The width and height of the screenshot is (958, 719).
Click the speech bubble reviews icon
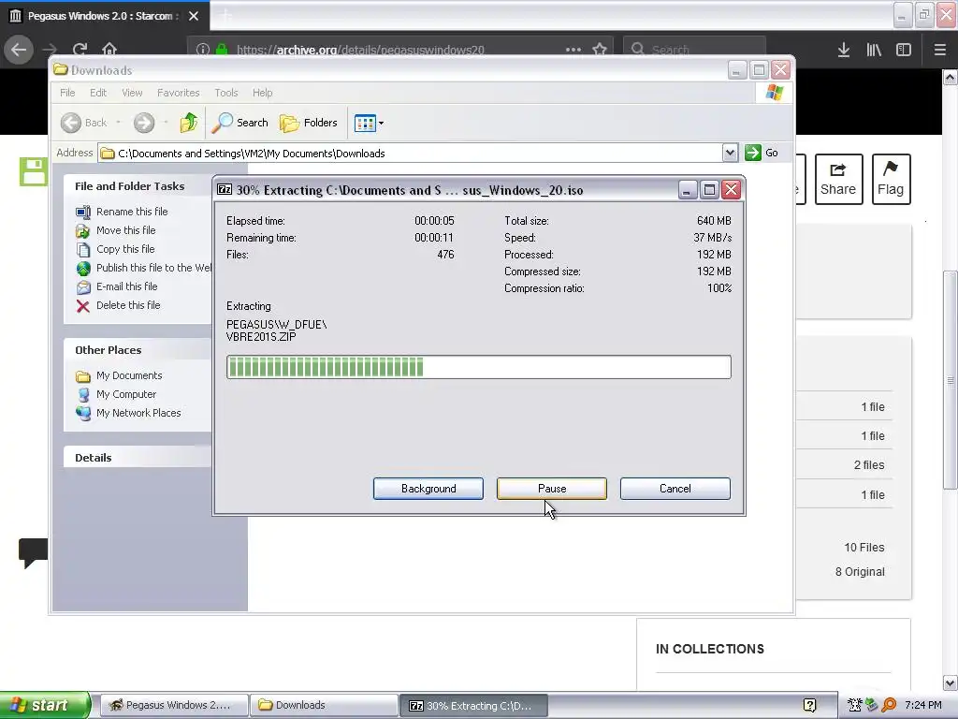coord(33,552)
